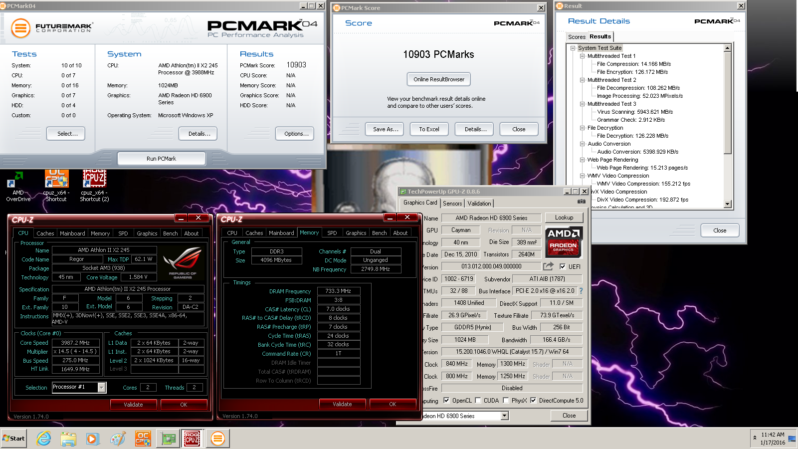Open Bench tab in left CPU-Z window
Image resolution: width=798 pixels, height=449 pixels.
pyautogui.click(x=170, y=233)
